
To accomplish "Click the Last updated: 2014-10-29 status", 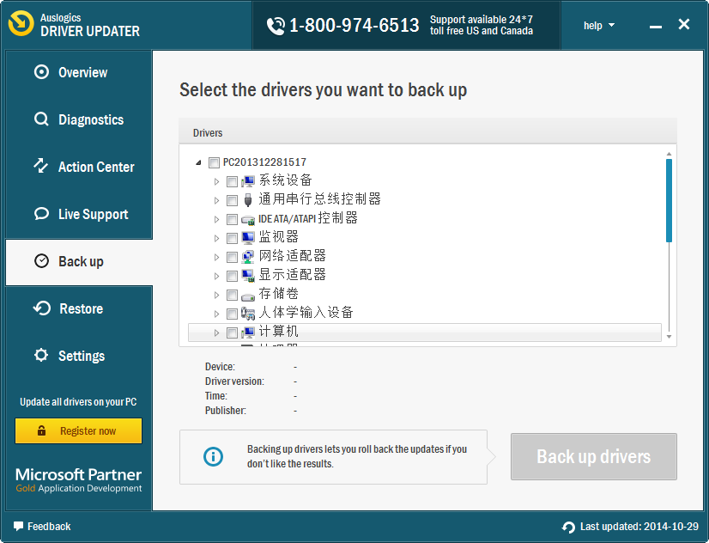I will tap(630, 527).
